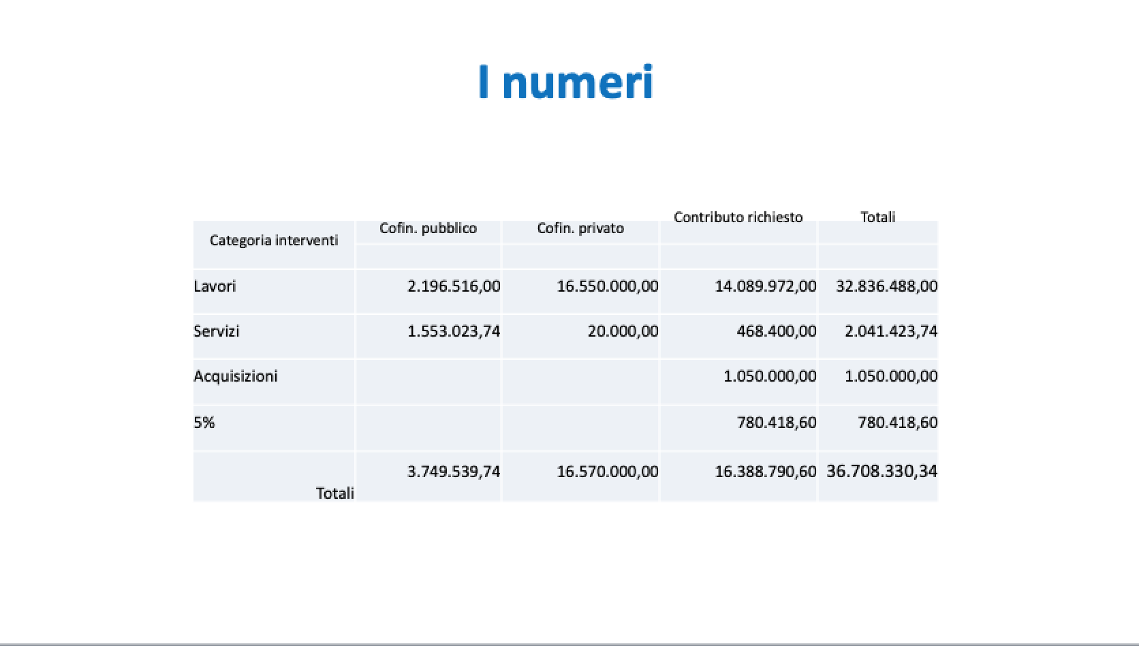Click the value 32.836.488,00

(x=887, y=286)
